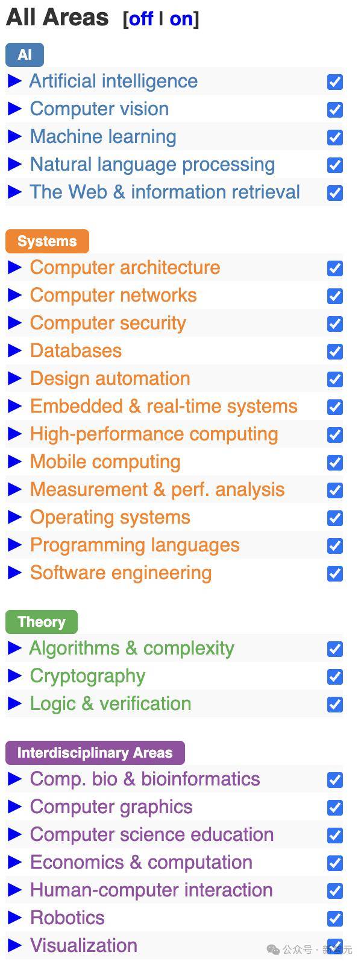Toggle the Software engineering checkbox

335,573
